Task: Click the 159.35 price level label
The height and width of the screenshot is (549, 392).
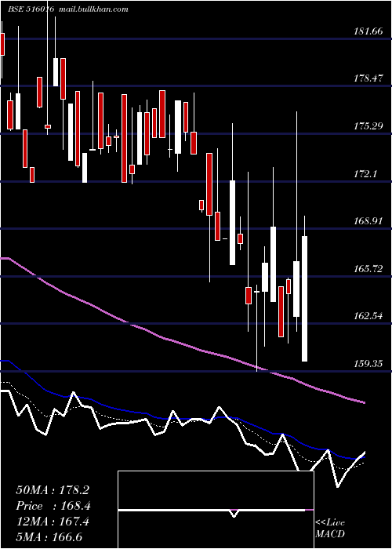Action: (x=368, y=364)
